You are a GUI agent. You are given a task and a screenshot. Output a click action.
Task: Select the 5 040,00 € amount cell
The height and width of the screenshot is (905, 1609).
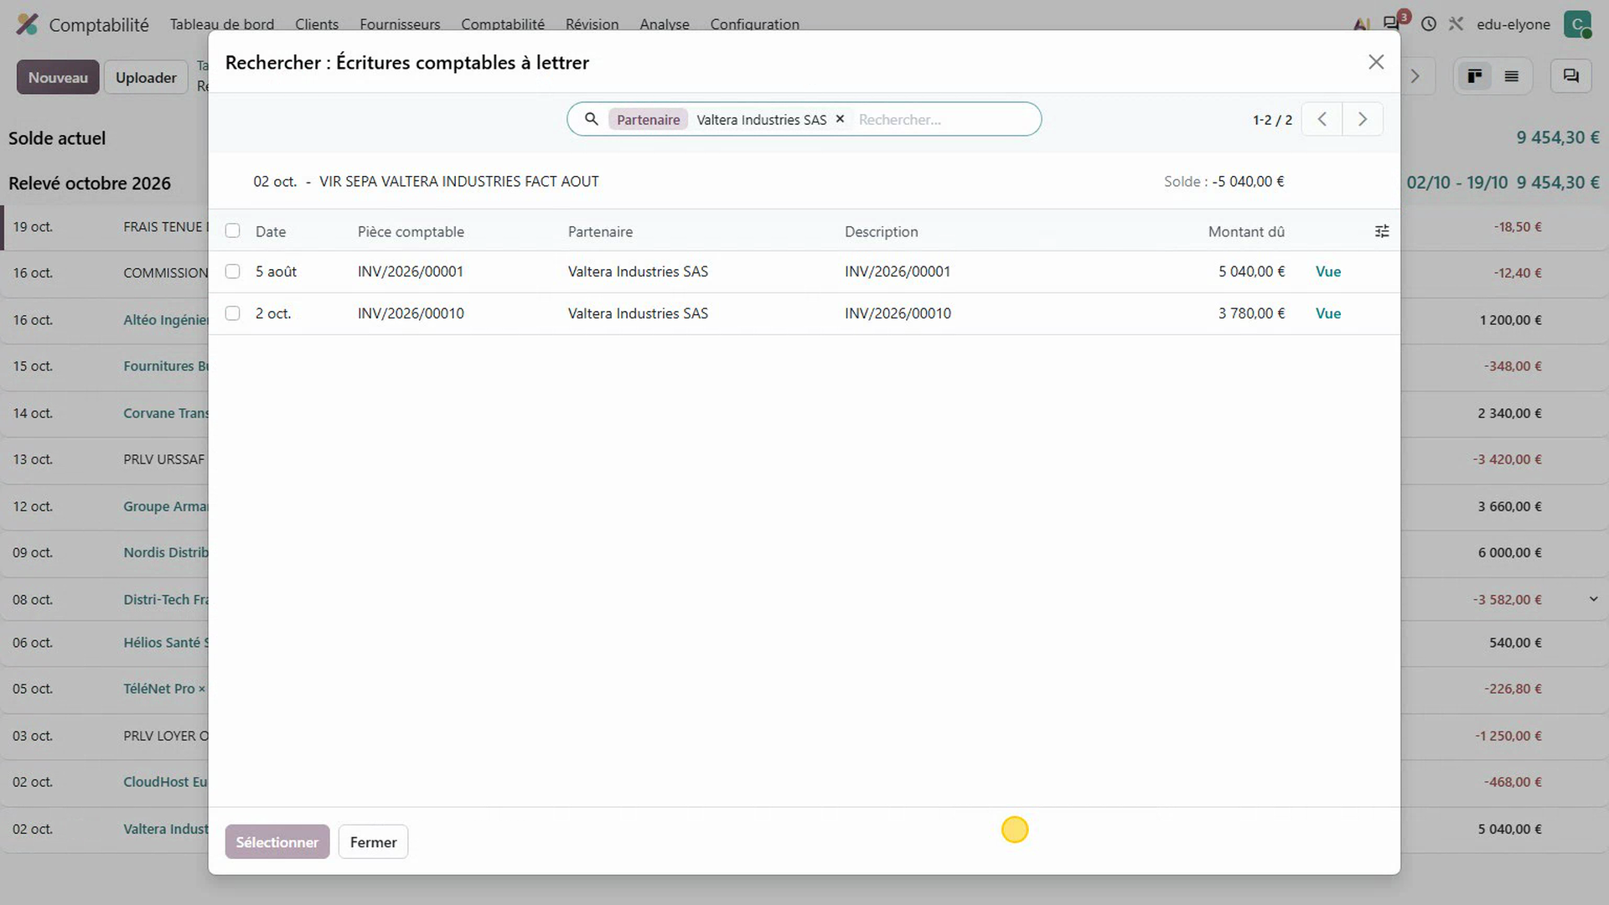pos(1251,271)
